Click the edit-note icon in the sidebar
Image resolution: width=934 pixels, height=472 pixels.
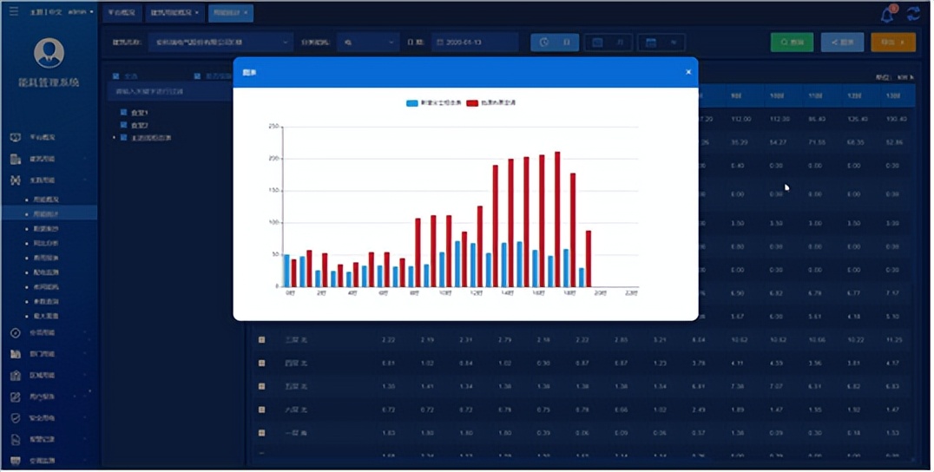[16, 397]
